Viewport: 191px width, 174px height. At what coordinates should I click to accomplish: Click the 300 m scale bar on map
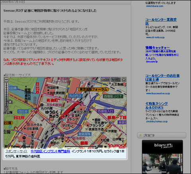pos(86,146)
